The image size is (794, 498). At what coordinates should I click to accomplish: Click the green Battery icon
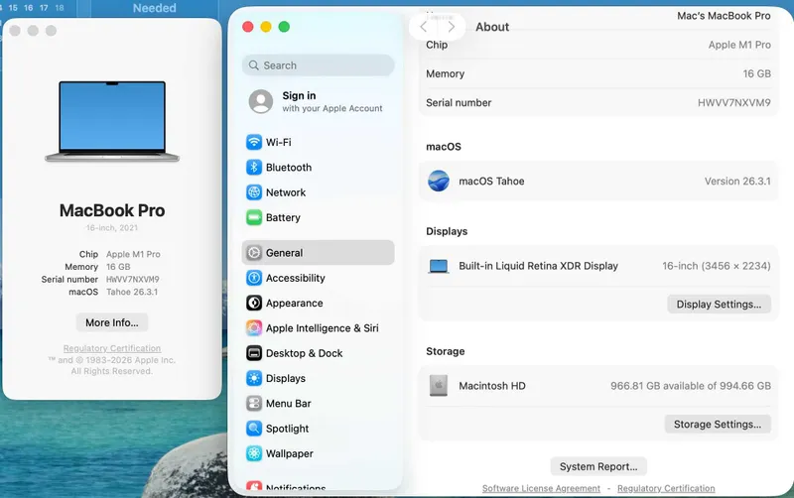click(254, 217)
